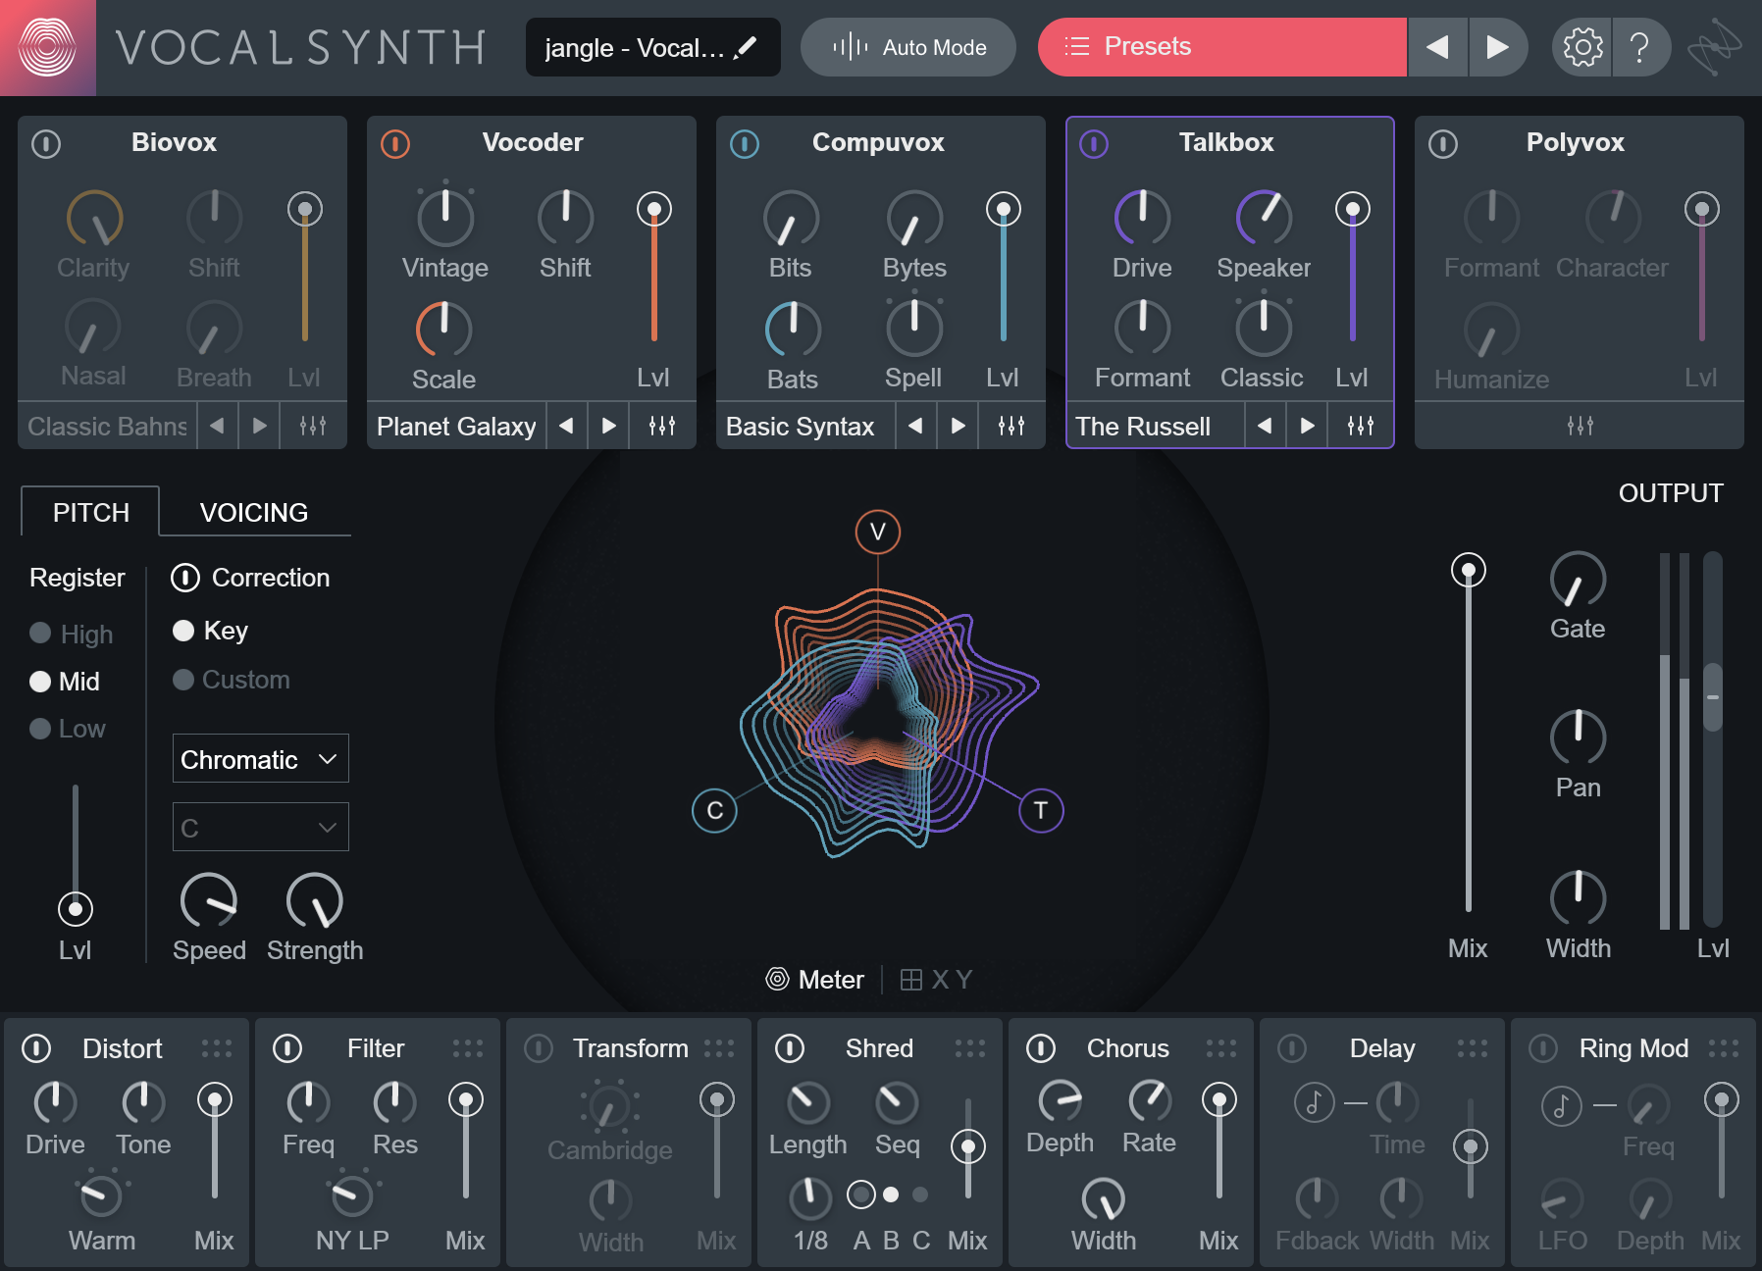1762x1271 pixels.
Task: Select previous Compuvox preset arrow
Action: tap(915, 426)
